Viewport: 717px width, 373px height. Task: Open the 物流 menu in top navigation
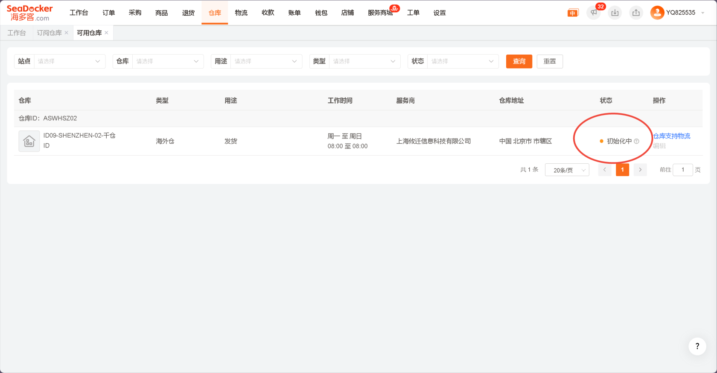click(241, 13)
